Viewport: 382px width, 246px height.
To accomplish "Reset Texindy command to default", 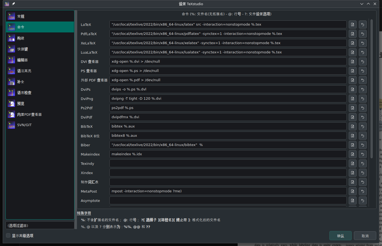I will (x=363, y=163).
